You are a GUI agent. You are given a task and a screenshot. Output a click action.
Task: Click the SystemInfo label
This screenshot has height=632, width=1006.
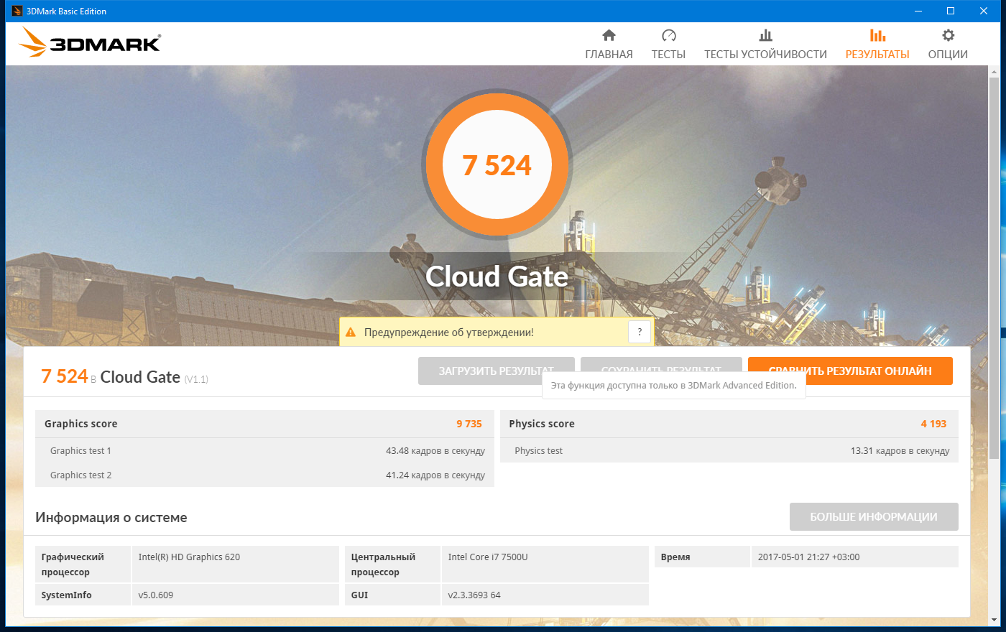(x=66, y=595)
